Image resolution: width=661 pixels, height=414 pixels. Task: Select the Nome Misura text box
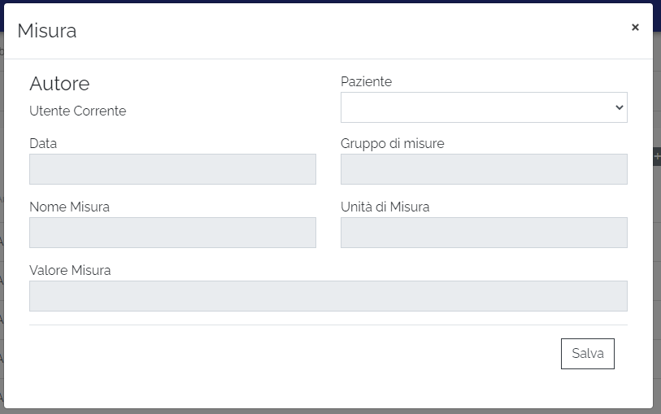pyautogui.click(x=172, y=233)
